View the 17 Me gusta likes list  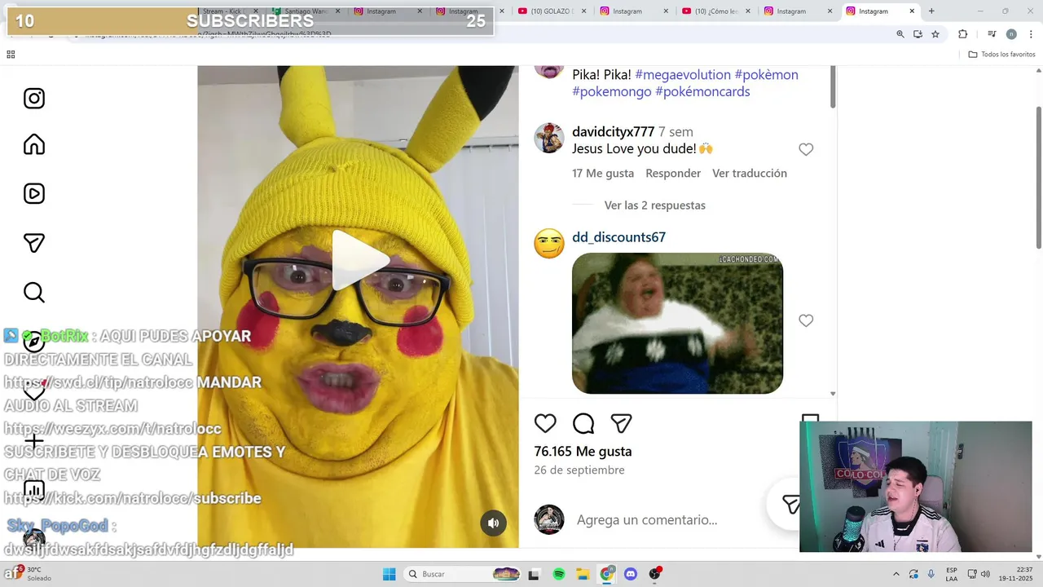pyautogui.click(x=603, y=173)
